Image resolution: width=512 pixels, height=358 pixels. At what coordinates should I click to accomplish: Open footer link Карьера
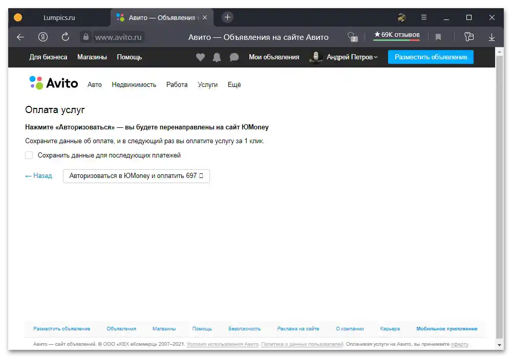pyautogui.click(x=390, y=329)
